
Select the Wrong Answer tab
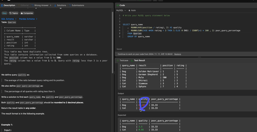[x=41, y=5]
